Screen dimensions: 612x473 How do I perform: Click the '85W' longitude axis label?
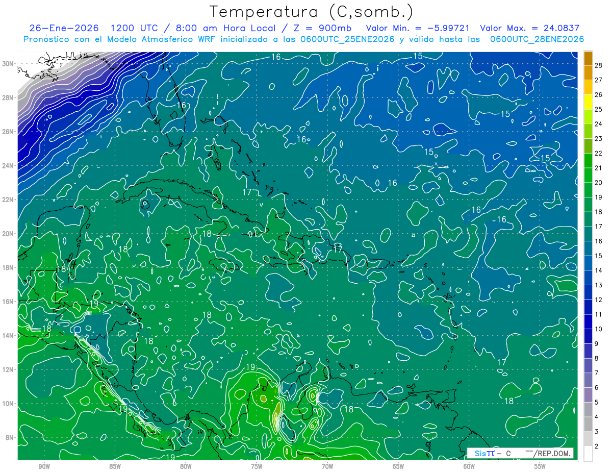point(115,466)
